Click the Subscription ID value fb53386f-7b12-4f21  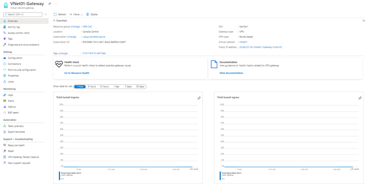tap(104, 42)
